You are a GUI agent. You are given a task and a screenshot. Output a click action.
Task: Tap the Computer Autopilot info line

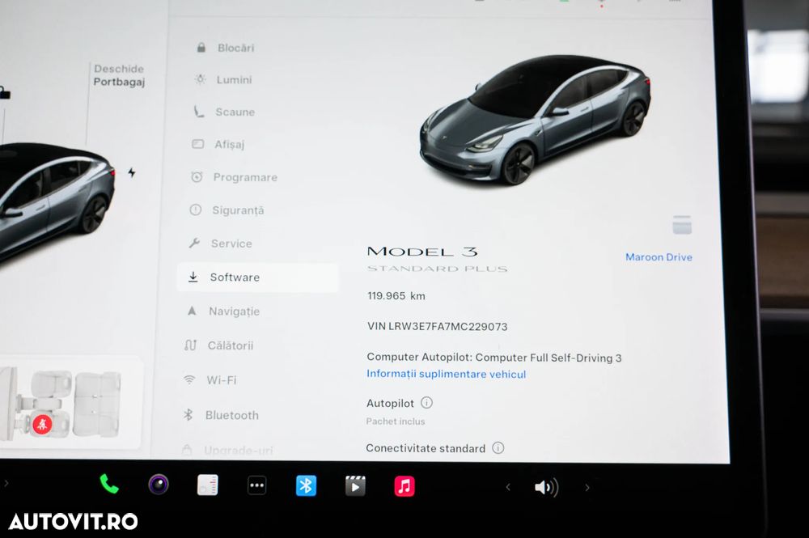pyautogui.click(x=493, y=358)
